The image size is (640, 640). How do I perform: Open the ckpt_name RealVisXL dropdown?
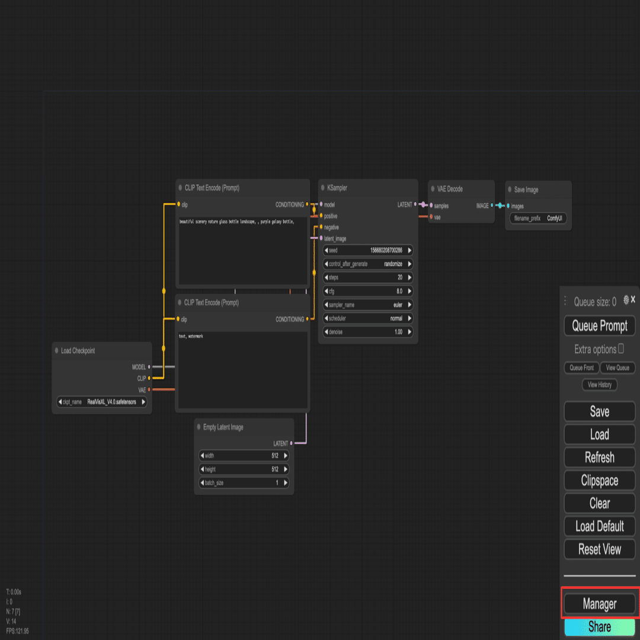click(x=102, y=402)
